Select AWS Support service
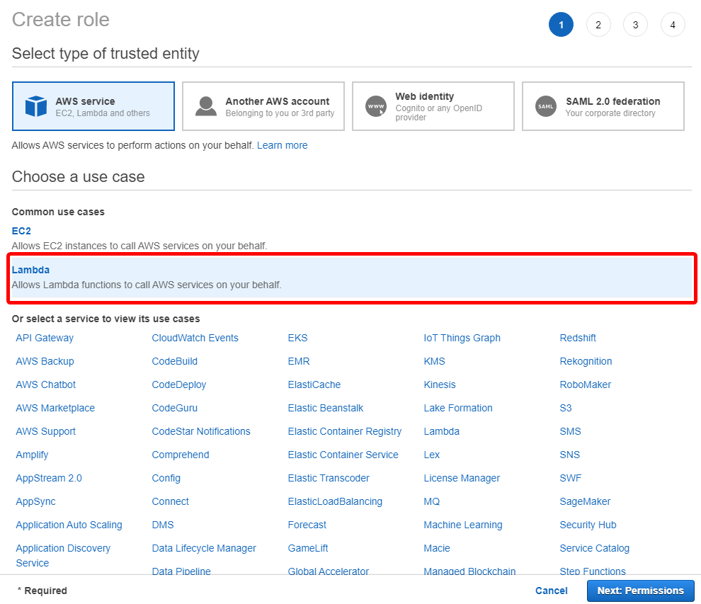 coord(45,431)
